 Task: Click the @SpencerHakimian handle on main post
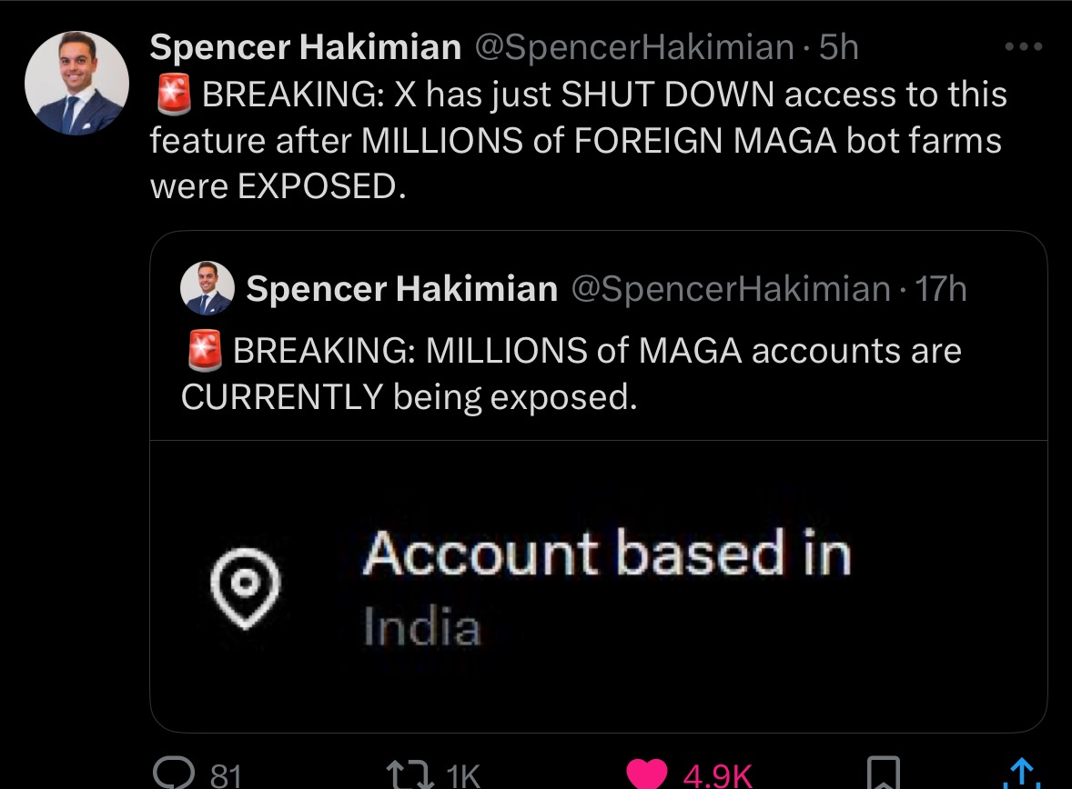634,47
